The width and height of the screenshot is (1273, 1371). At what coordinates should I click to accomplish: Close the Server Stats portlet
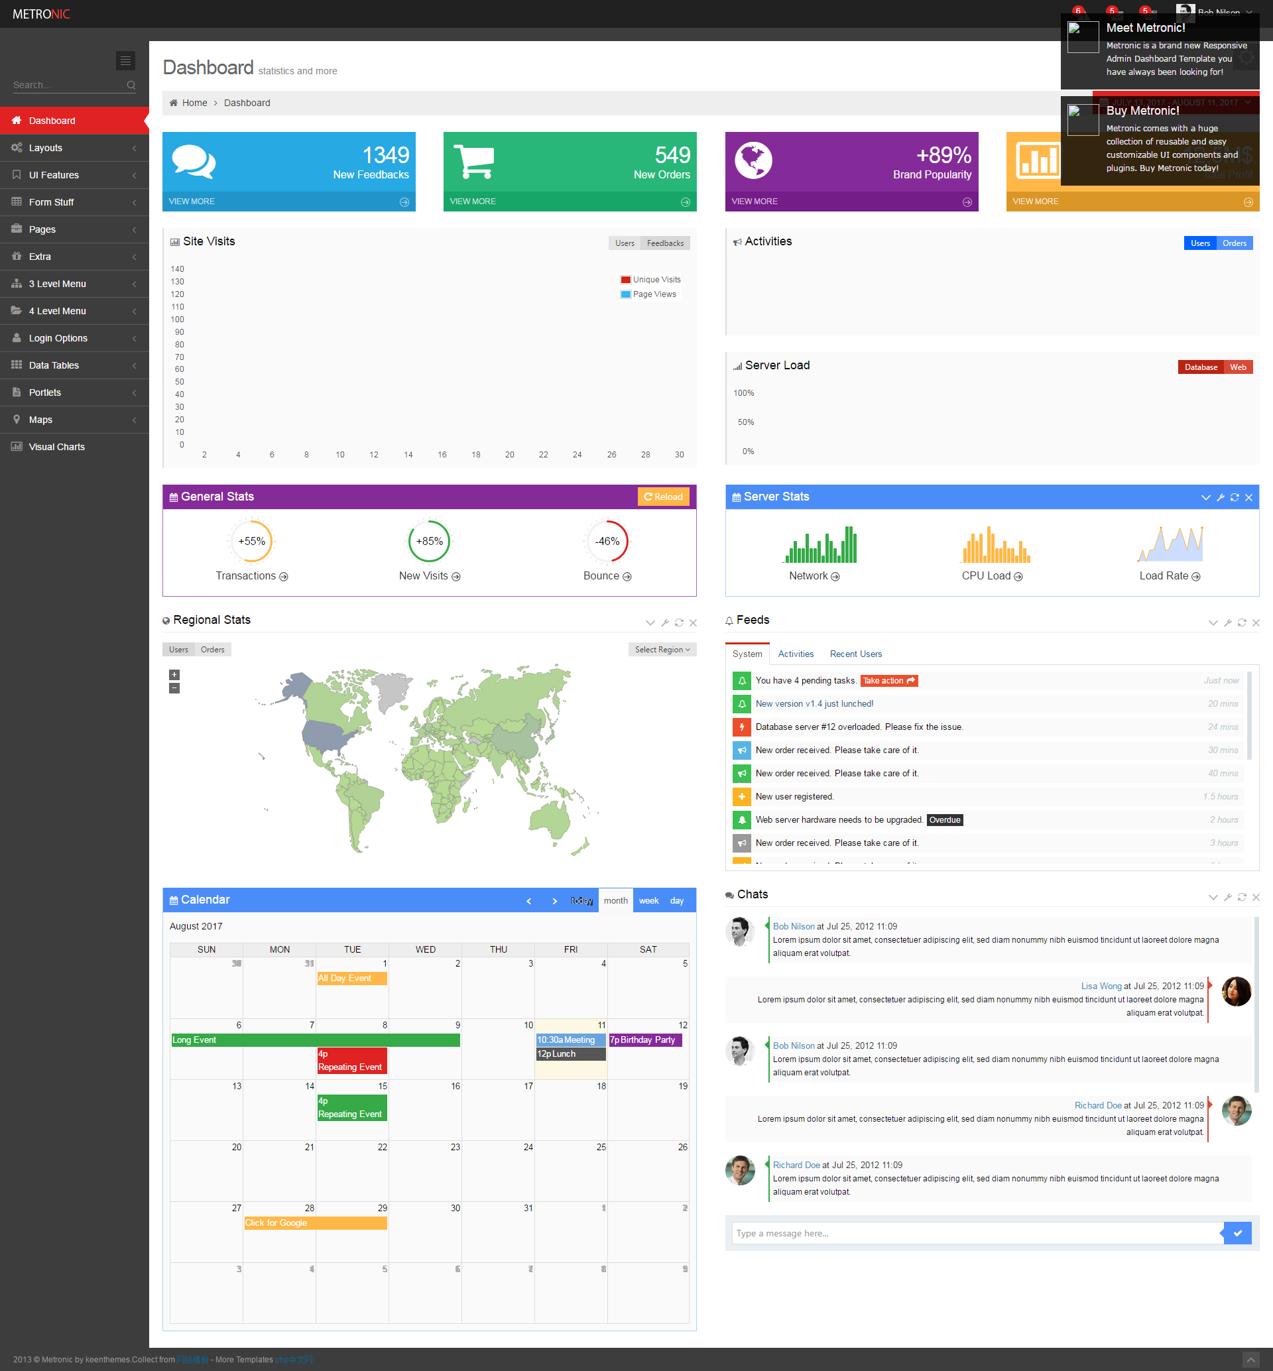[1249, 497]
